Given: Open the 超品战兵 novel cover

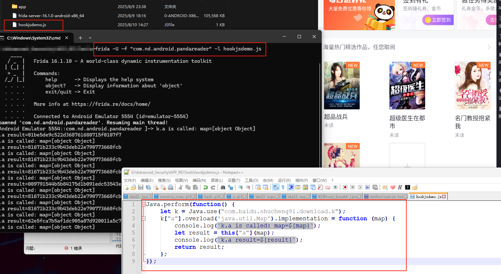Looking at the screenshot, I should tap(341, 85).
